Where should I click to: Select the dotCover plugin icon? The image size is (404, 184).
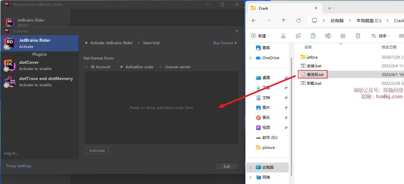click(10, 65)
